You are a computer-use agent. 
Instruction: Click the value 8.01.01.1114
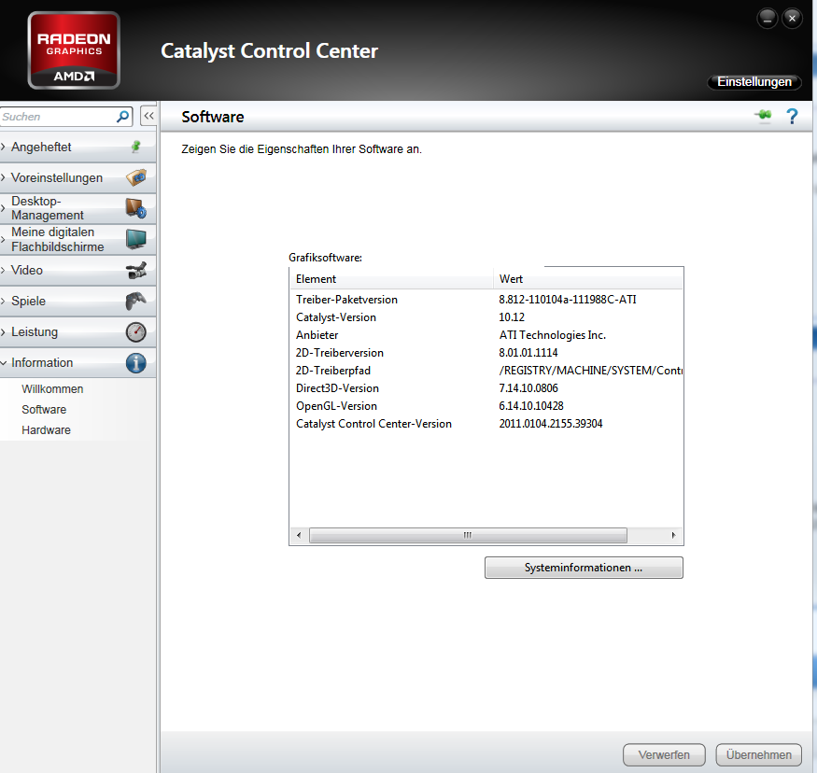point(528,353)
